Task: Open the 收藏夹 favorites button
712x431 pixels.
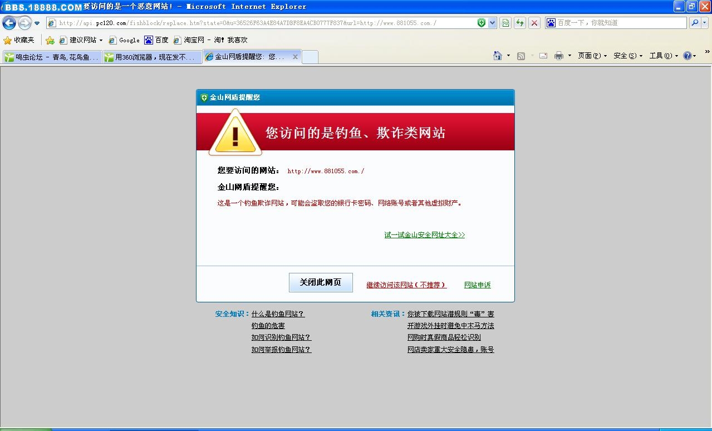Action: 19,40
